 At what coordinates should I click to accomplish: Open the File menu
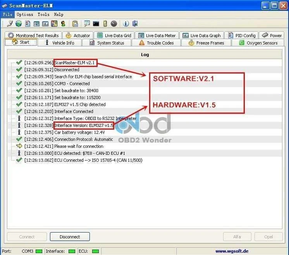pyautogui.click(x=8, y=14)
